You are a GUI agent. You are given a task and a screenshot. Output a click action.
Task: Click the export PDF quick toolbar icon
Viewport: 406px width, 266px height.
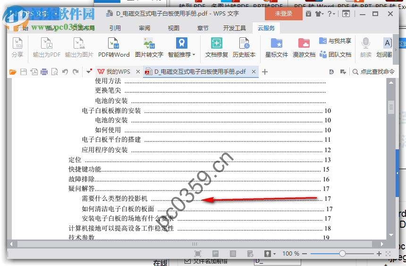(34, 72)
